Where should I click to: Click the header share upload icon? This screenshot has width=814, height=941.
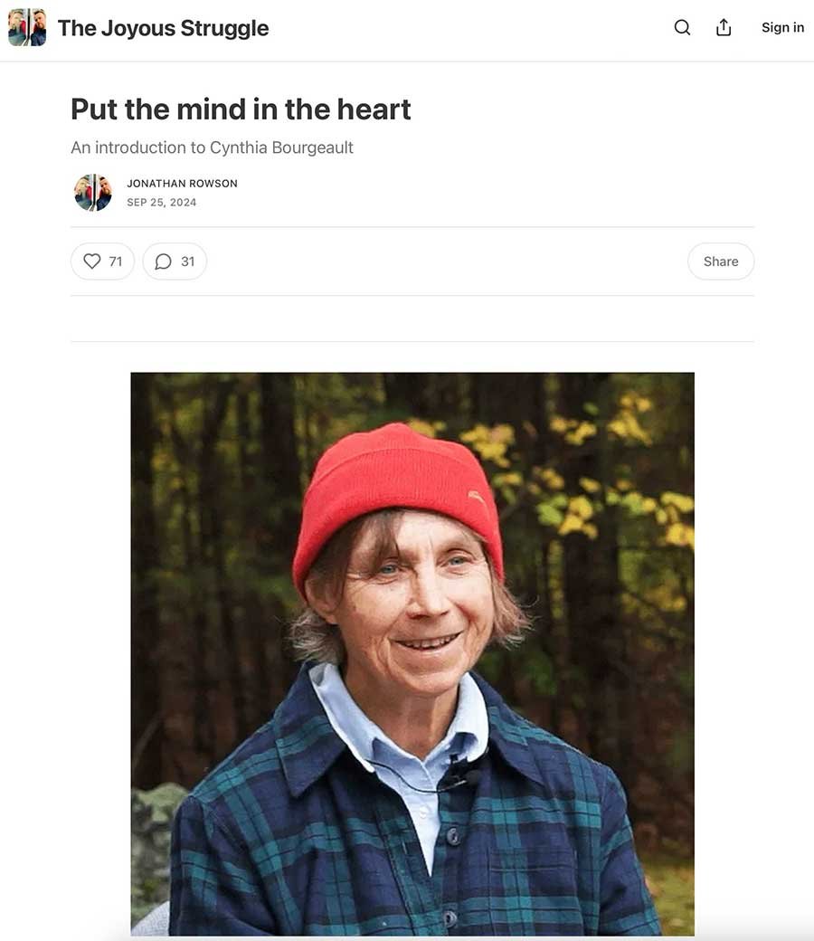pos(724,28)
